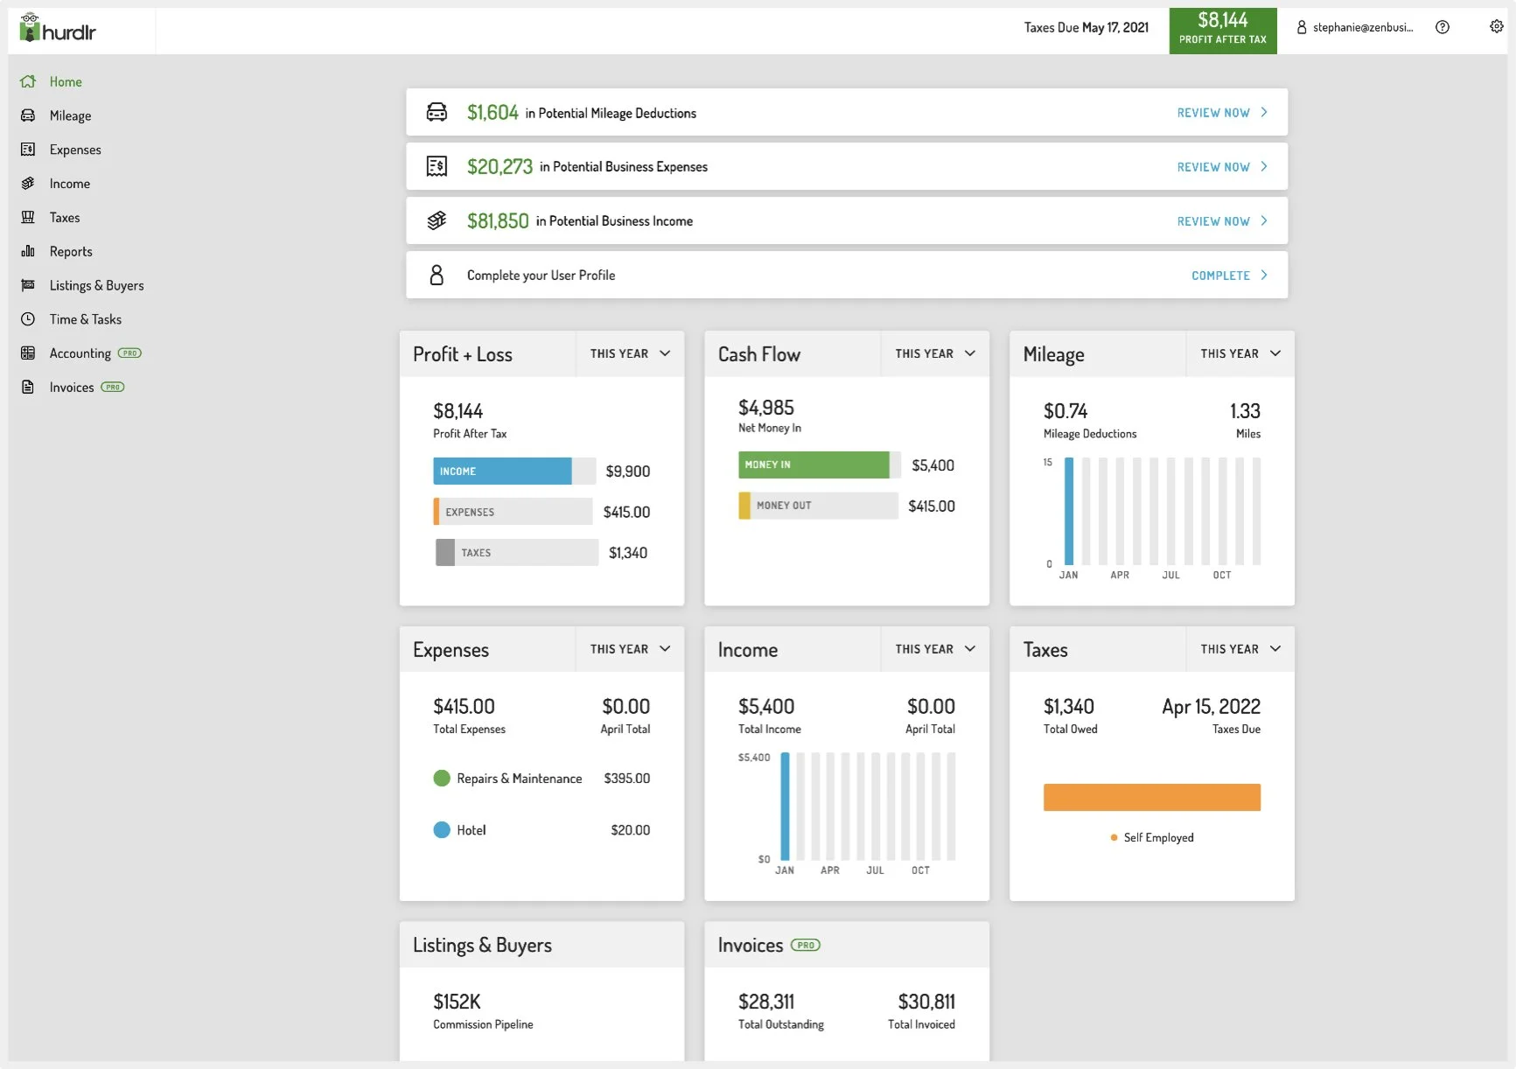1516x1069 pixels.
Task: Click the Taxes bar in Profit + Loss
Action: pyautogui.click(x=516, y=552)
